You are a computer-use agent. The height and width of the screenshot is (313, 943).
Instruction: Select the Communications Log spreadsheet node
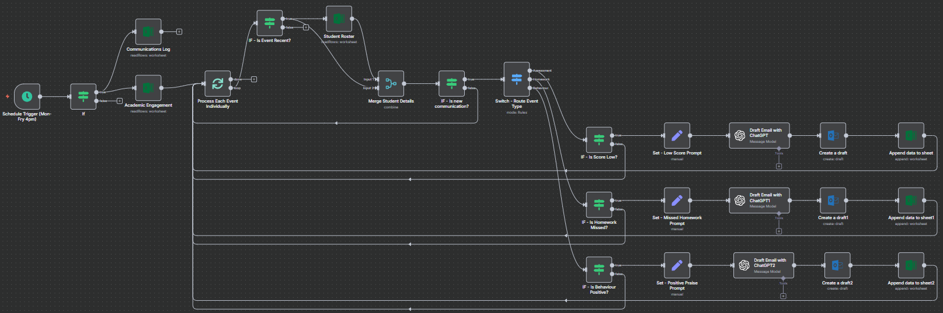148,32
